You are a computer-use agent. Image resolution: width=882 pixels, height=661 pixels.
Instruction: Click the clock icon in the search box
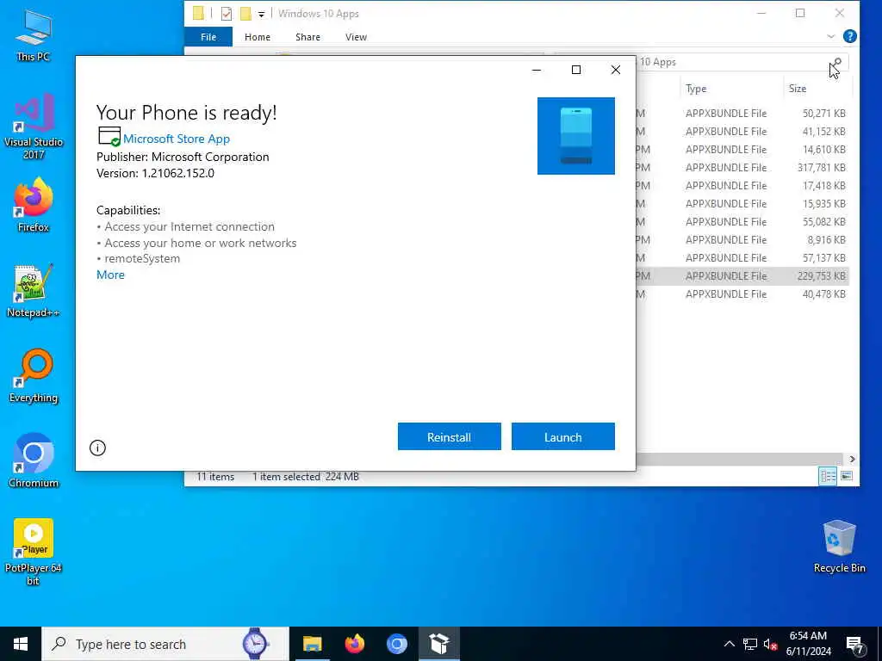pos(255,644)
